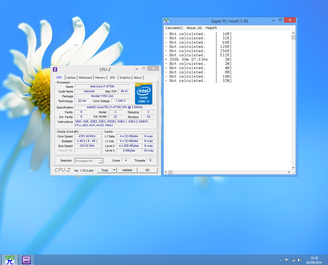
Task: Open the SPD tab in CPU-Z
Action: pos(112,78)
